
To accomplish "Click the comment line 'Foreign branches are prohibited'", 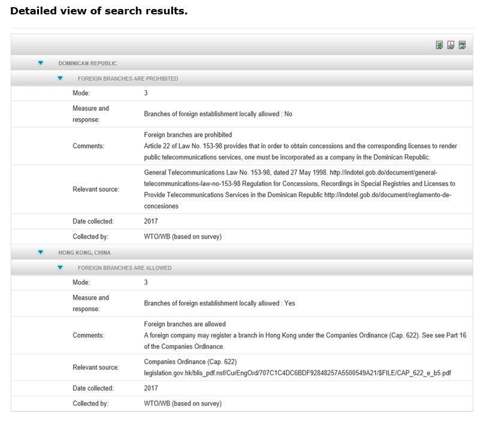I will pyautogui.click(x=188, y=135).
